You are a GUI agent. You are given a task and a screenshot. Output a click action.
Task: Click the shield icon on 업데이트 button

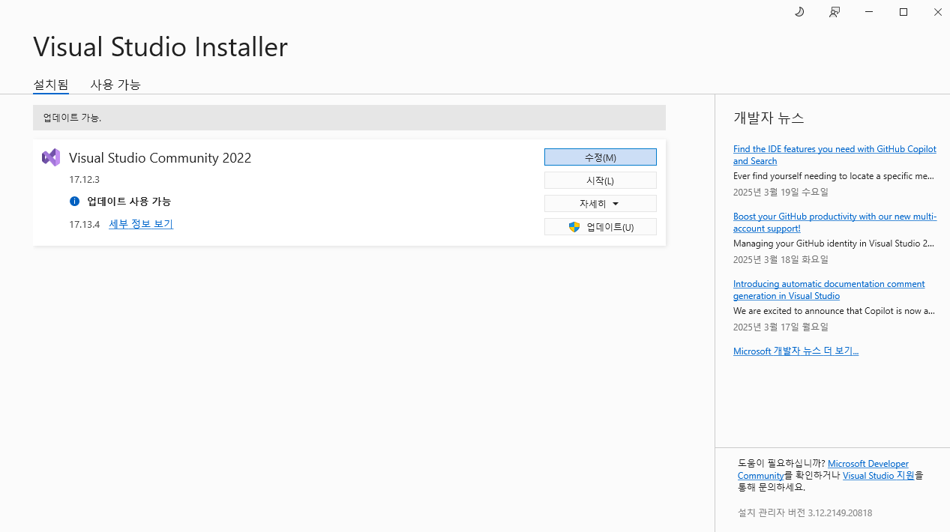574,227
